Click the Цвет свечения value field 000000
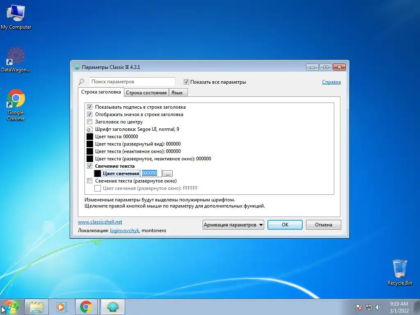The width and height of the screenshot is (420, 315). point(151,173)
